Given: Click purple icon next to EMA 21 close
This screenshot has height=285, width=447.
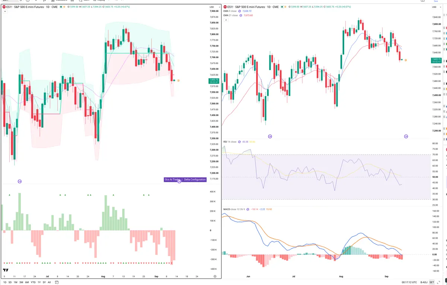Looking at the screenshot, I should (241, 15).
